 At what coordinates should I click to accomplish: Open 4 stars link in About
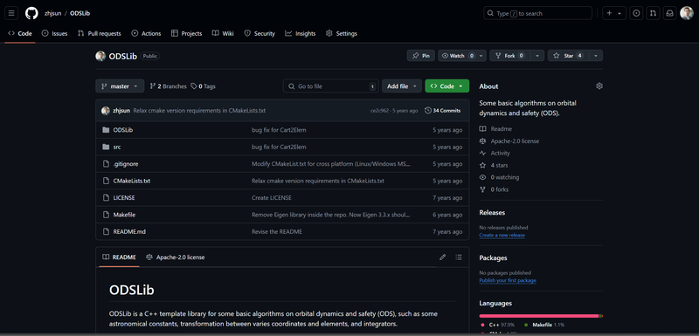(494, 165)
